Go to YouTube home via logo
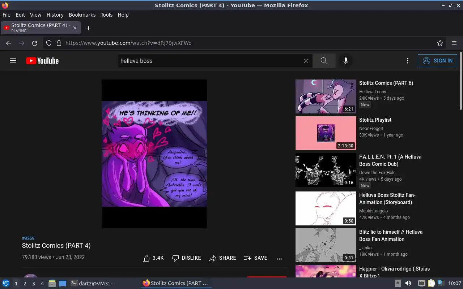The height and width of the screenshot is (289, 463). point(42,61)
